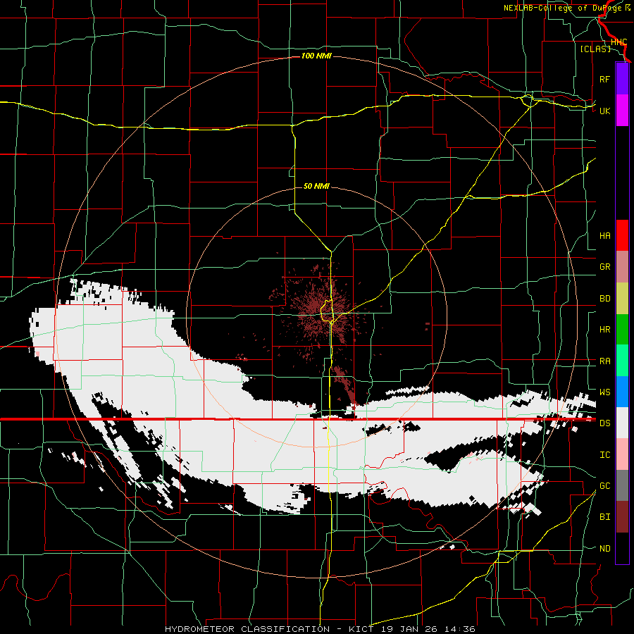Viewport: 634px width, 634px height.
Task: Click the DS legend label
Action: coord(604,423)
